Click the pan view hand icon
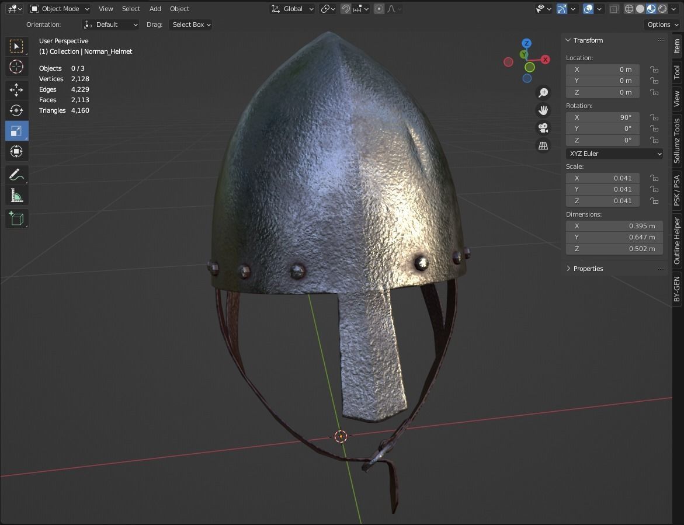 pos(543,110)
